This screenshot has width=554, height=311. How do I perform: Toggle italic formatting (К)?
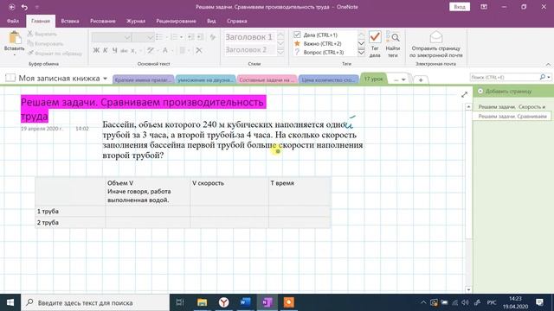coord(106,50)
